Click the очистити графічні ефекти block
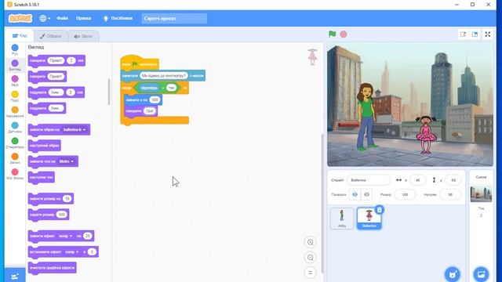502x282 pixels. (53, 268)
